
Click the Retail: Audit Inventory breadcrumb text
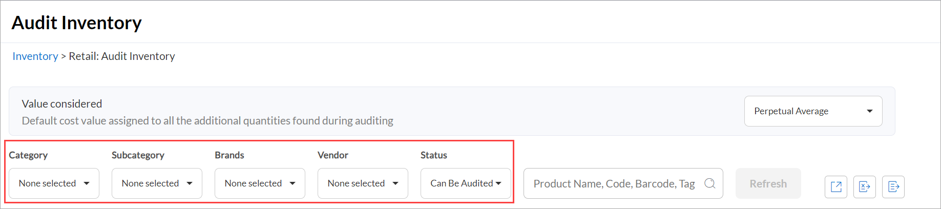[x=122, y=56]
